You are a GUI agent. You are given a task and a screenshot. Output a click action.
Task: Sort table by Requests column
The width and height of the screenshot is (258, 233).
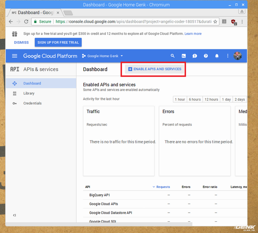161,187
